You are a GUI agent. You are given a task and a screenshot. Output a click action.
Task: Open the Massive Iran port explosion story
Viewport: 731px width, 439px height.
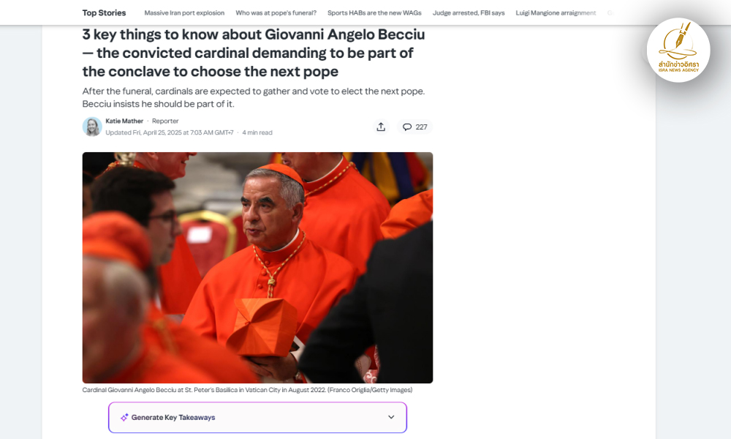click(184, 13)
